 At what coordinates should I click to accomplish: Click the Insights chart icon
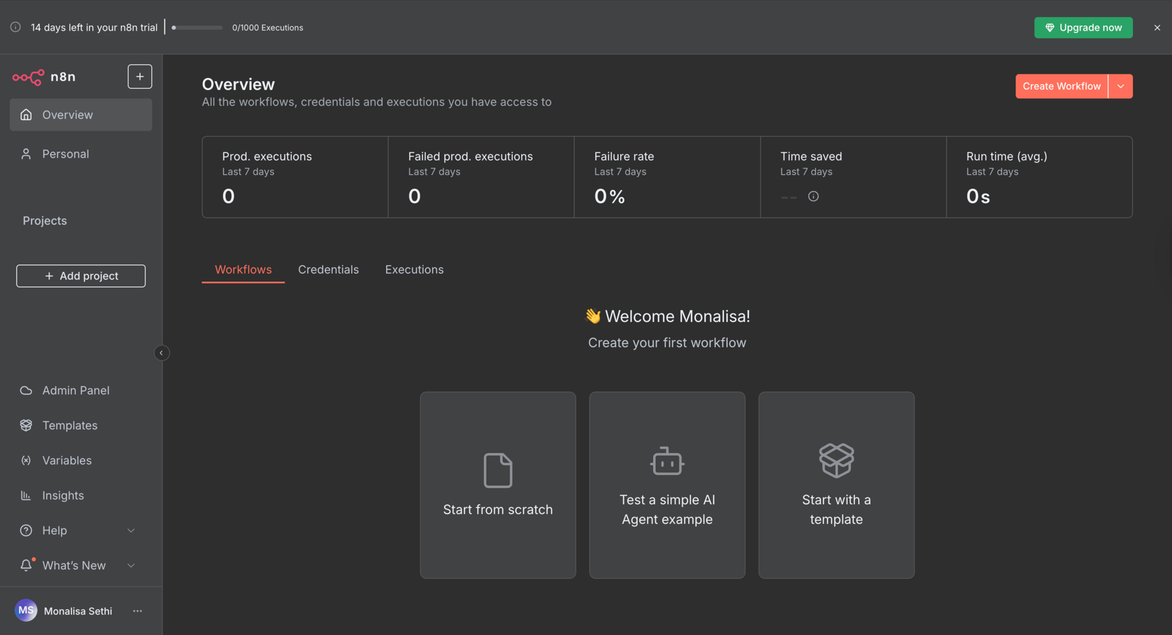(x=26, y=495)
